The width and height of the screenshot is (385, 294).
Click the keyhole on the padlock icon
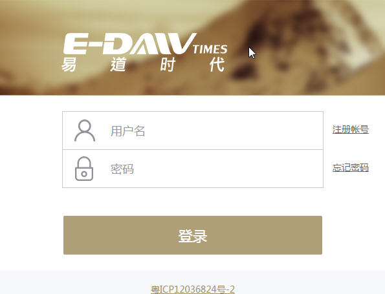[x=84, y=174]
